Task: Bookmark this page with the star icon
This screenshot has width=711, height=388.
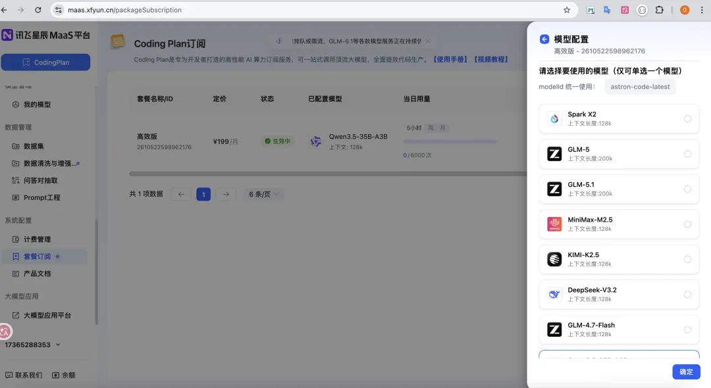Action: click(x=567, y=10)
